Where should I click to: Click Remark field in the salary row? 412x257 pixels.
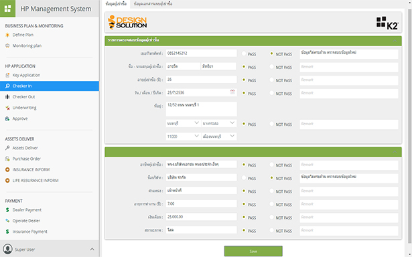pos(349,218)
